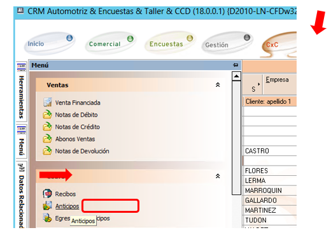Click the Anticipos icon

[47, 206]
